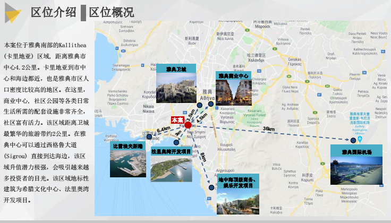
Task: Click the blue dot ending the 3.5km arrow
Action: [200, 105]
